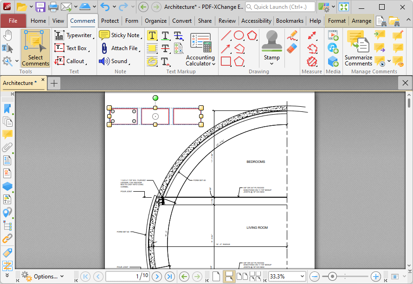
Task: Switch to single page layout
Action: (216, 277)
